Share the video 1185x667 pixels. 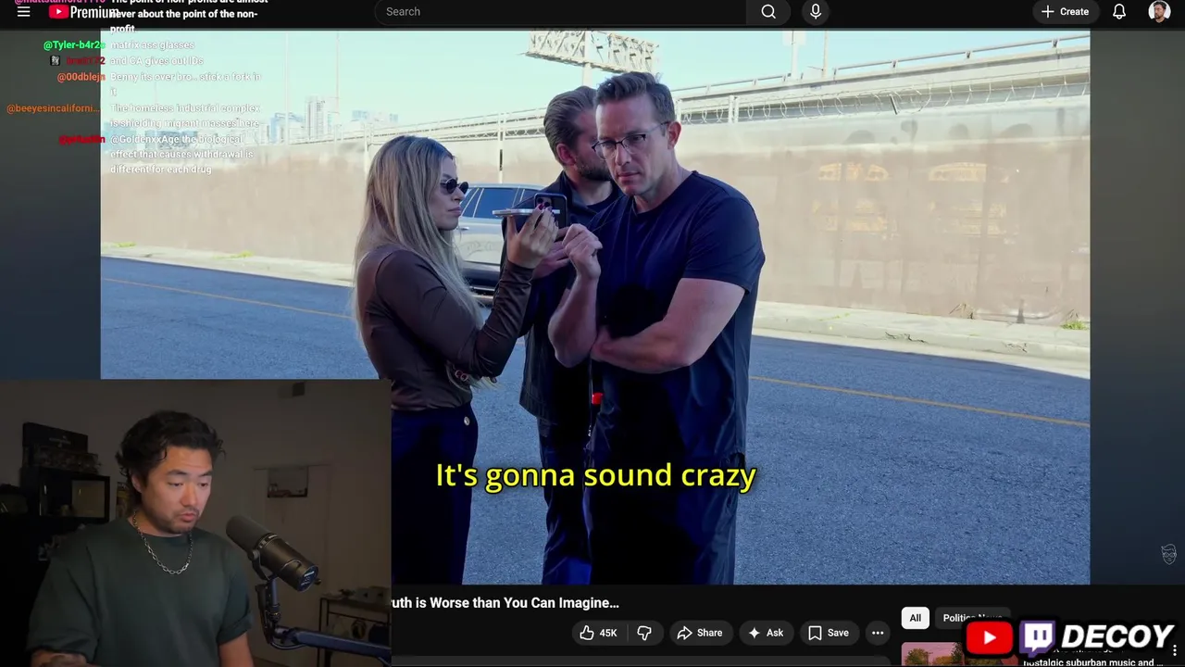(x=699, y=633)
